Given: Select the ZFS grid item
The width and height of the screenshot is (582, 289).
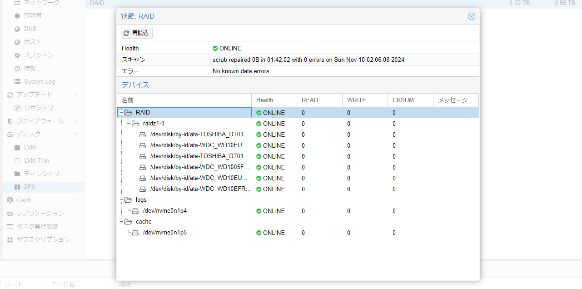Looking at the screenshot, I should pyautogui.click(x=30, y=187).
